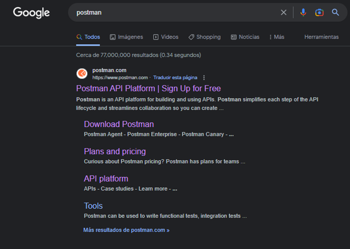This screenshot has width=350, height=249.
Task: Open the Tools sitelink
Action: pyautogui.click(x=93, y=206)
